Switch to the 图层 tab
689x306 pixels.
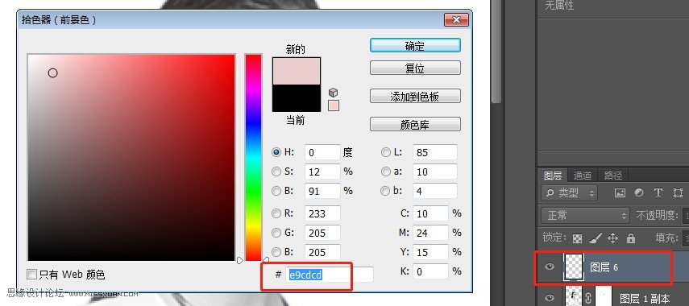click(553, 176)
